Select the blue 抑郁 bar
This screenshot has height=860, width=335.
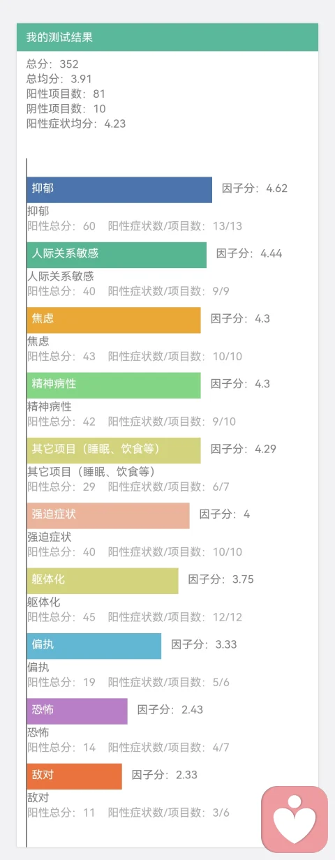(x=119, y=190)
